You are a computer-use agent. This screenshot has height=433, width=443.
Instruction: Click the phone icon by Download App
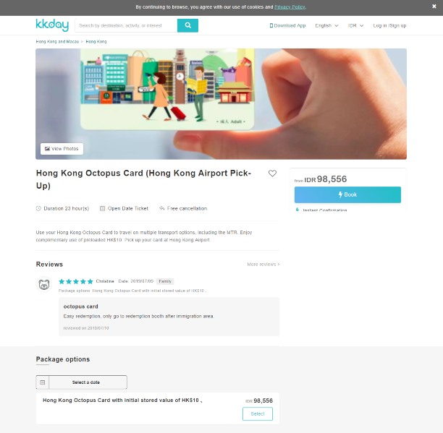click(271, 26)
